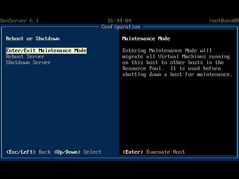239x179 pixels.
Task: Click the Maintenance Mode heading in right pane
Action: coord(146,38)
